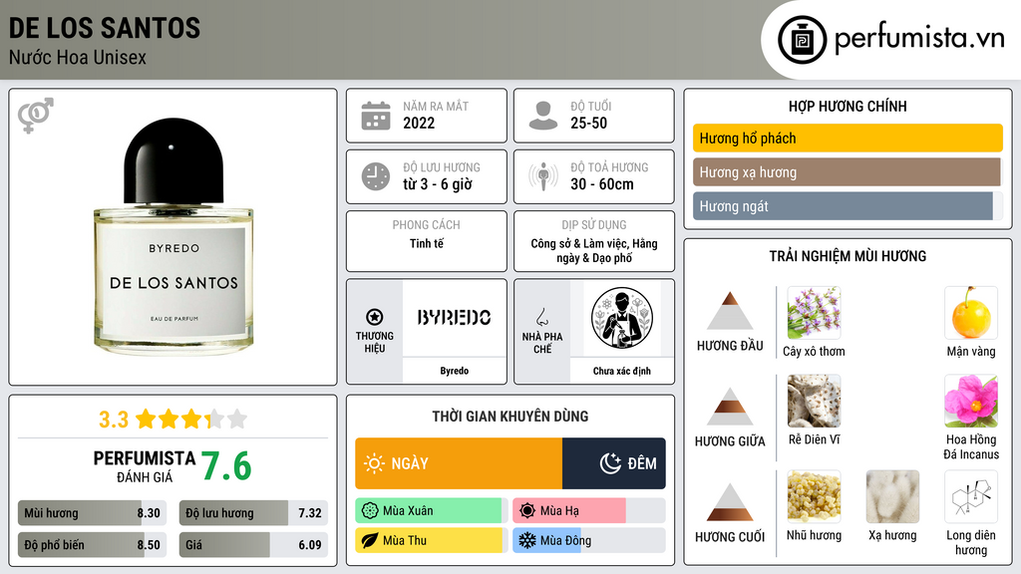Click the perfumista.vn perfume bottle logo

coord(803,40)
